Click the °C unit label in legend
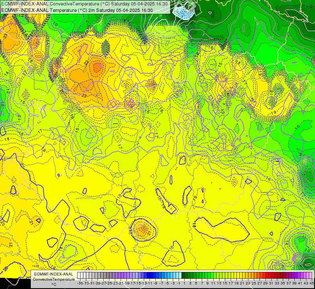The height and width of the screenshot is (289, 315). click(x=54, y=285)
